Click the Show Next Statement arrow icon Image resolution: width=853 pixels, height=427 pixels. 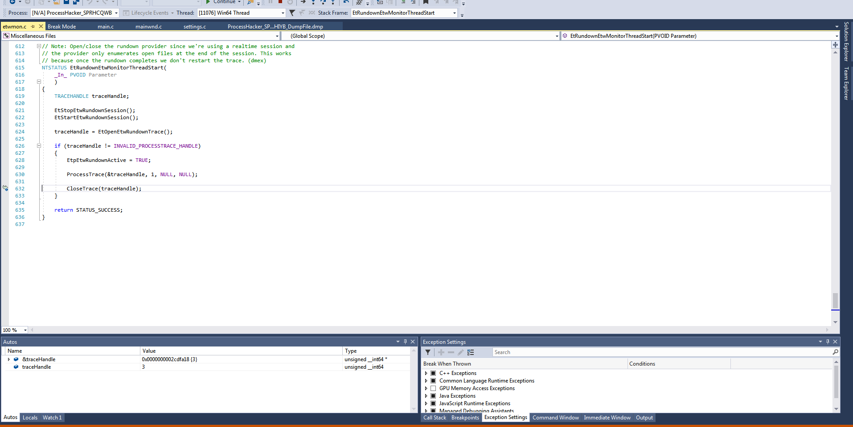[303, 2]
